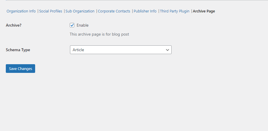Click the separator after Organization Info
This screenshot has height=131, width=268.
[38, 11]
